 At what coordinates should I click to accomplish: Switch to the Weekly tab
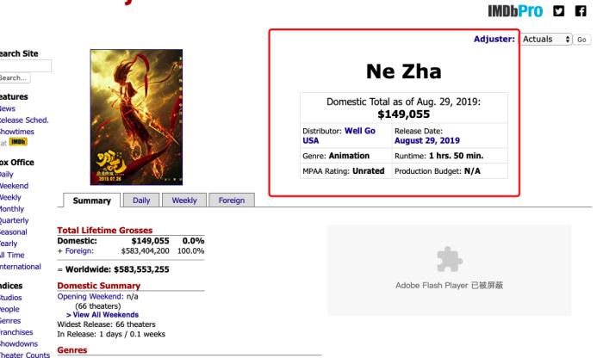coord(185,201)
